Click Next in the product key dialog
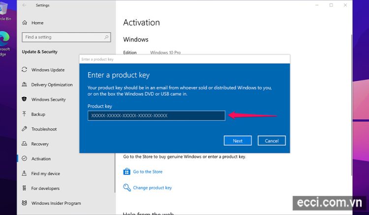 coord(238,140)
